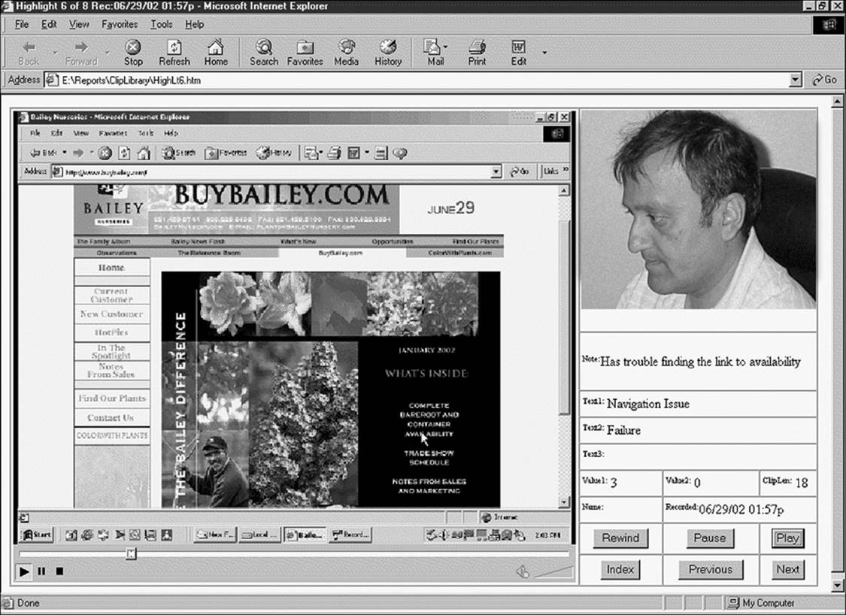
Task: Click the media player stop square
Action: [x=60, y=571]
